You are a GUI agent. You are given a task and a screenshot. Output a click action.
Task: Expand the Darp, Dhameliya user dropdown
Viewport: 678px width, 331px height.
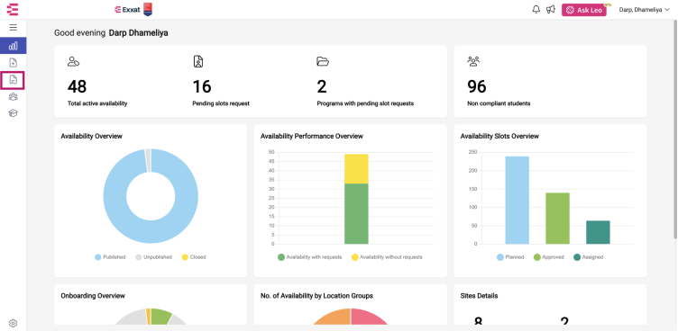coord(644,10)
